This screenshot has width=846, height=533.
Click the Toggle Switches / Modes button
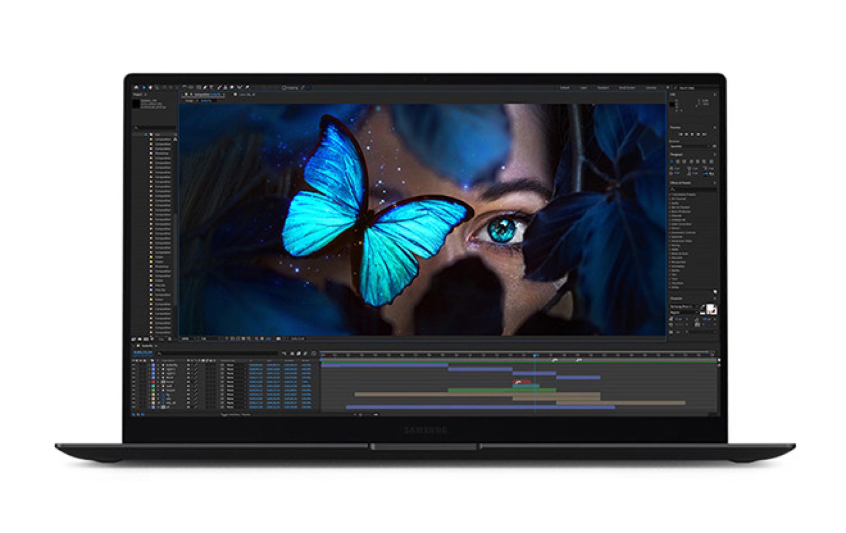236,415
